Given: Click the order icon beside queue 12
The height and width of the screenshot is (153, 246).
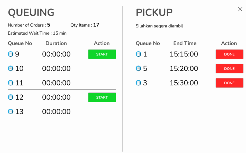Looking at the screenshot, I should click(11, 97).
